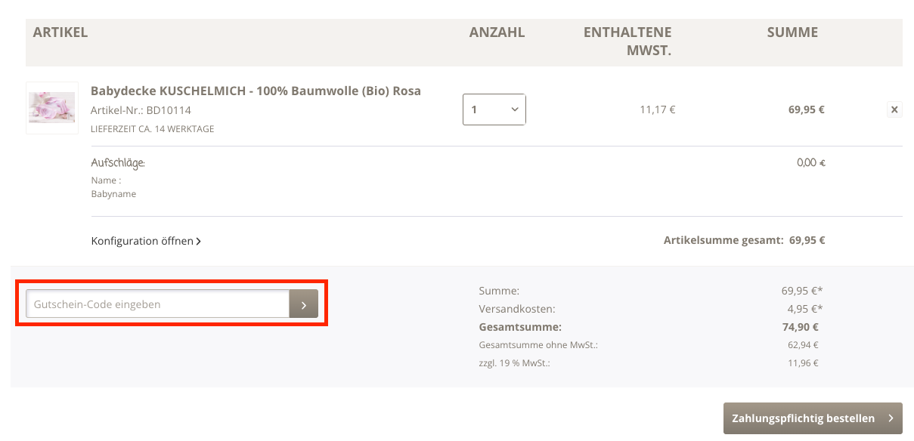The width and height of the screenshot is (914, 441).
Task: Open the quantity dropdown showing 1
Action: [494, 109]
